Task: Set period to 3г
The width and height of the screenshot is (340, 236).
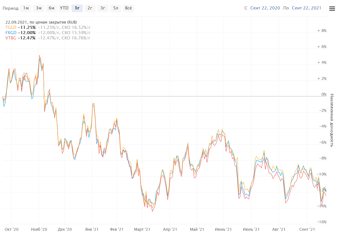Action: (x=103, y=8)
